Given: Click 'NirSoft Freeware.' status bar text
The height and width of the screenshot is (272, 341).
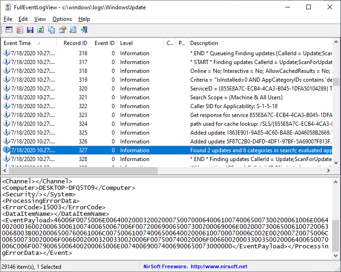Looking at the screenshot, I should click(x=166, y=266).
